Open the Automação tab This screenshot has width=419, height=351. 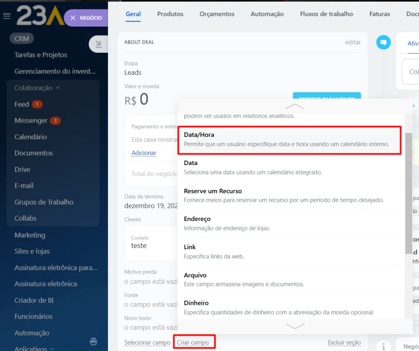pos(267,14)
